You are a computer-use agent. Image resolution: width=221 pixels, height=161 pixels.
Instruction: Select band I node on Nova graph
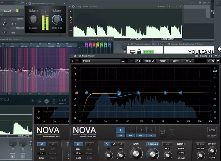[119, 93]
